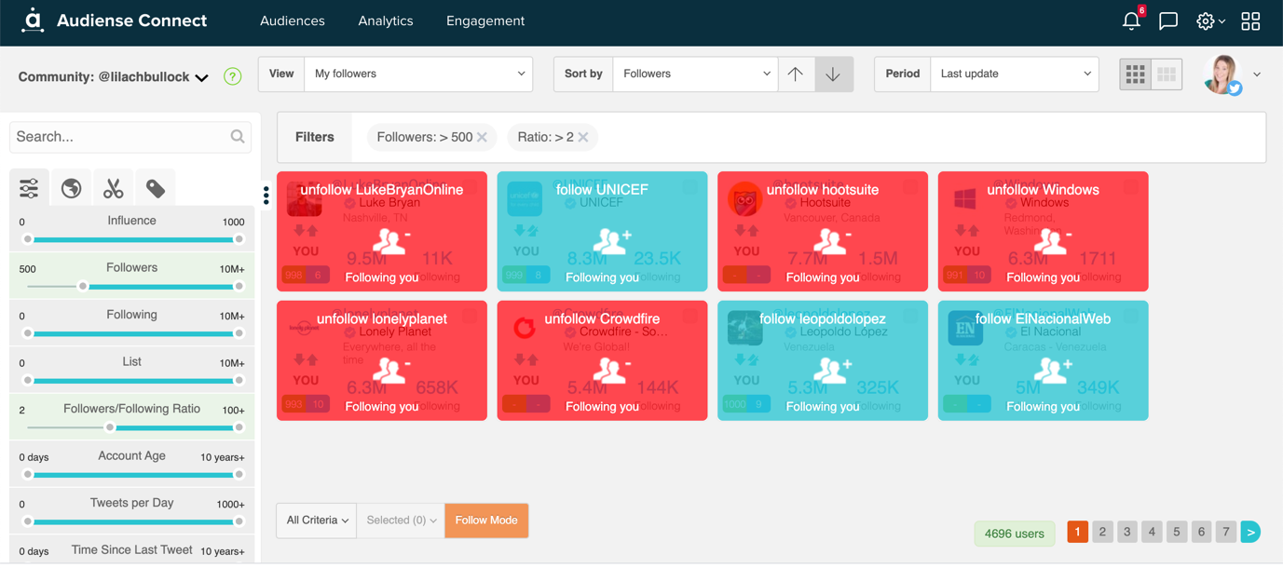Screen dimensions: 1283x568
Task: Click the Influence slider right handle
Action: (239, 239)
